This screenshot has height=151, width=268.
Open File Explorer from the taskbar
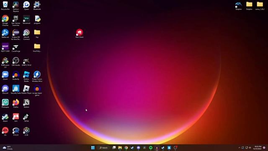pyautogui.click(x=120, y=148)
